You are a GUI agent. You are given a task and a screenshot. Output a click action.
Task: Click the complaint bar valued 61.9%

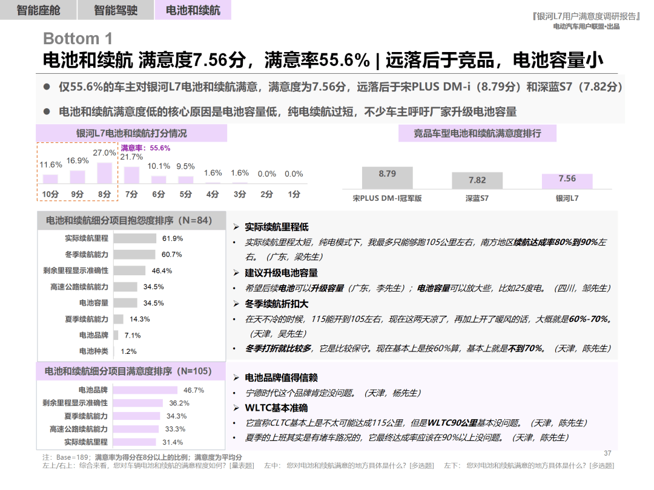pos(134,238)
